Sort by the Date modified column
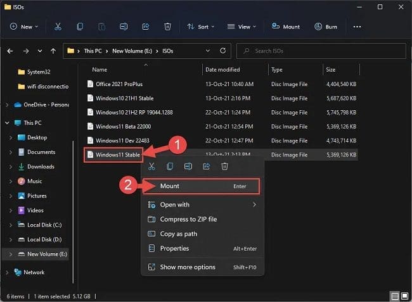This screenshot has width=412, height=302. click(x=222, y=70)
